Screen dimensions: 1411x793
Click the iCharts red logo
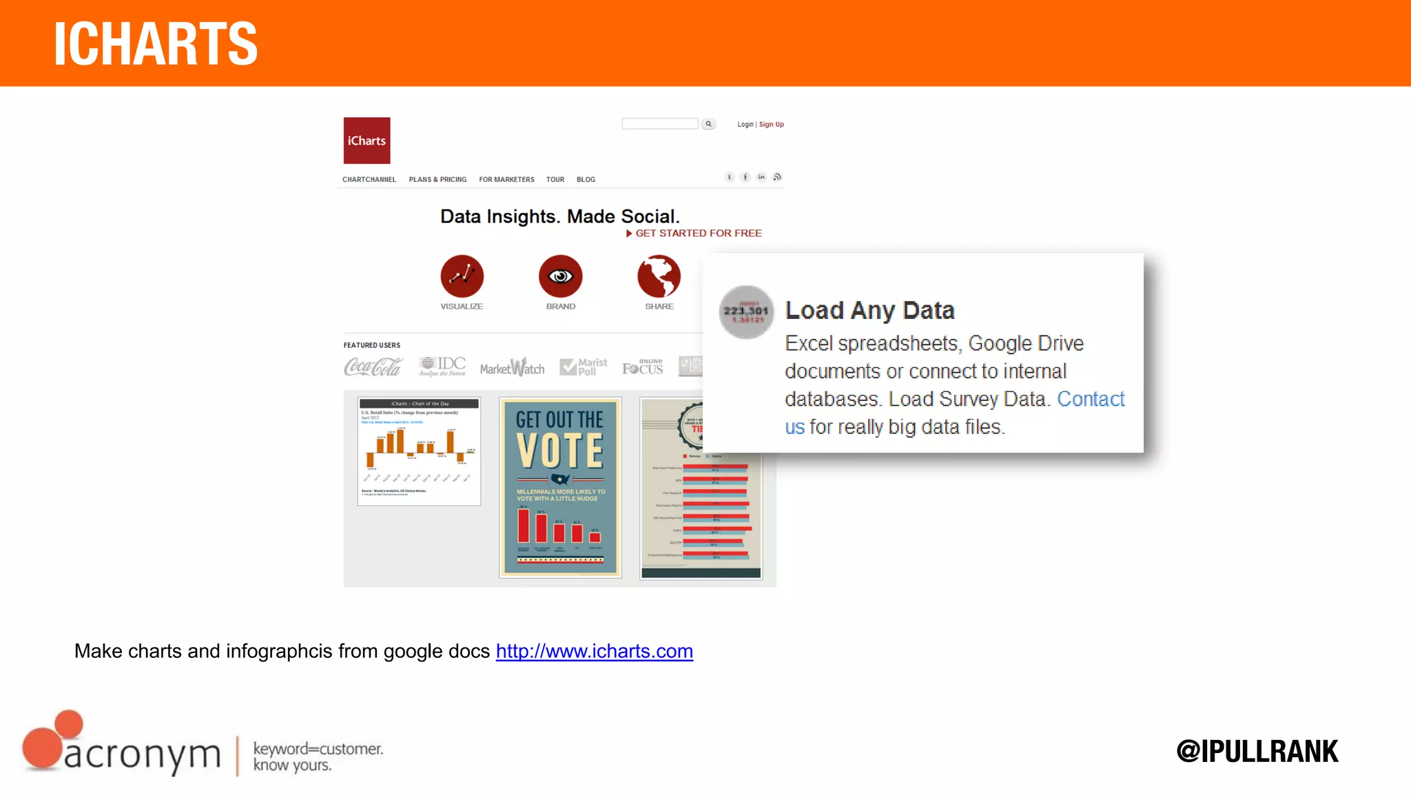tap(367, 141)
